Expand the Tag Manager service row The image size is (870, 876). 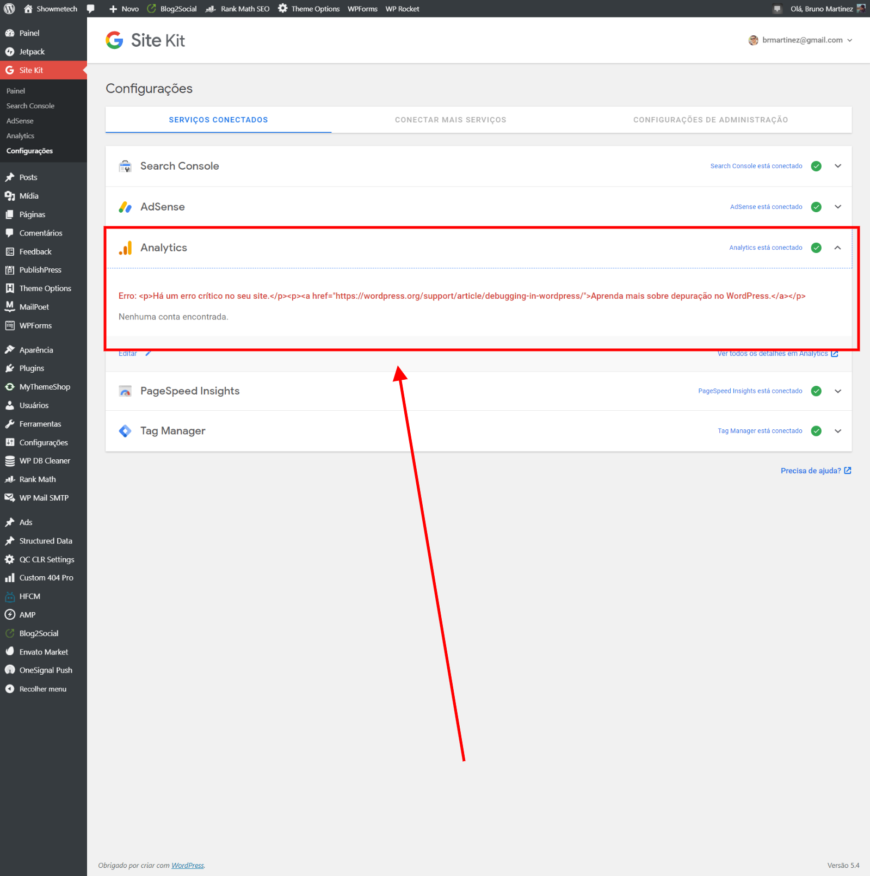(x=478, y=431)
